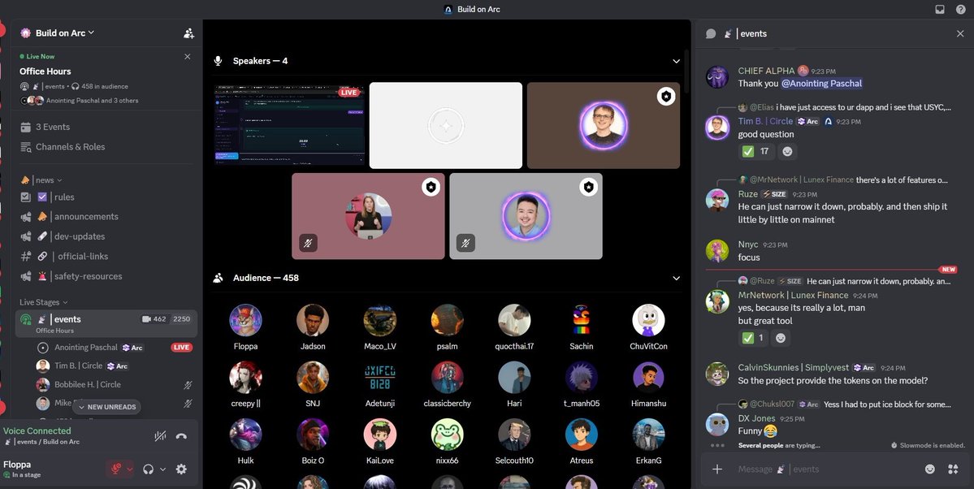Screen dimensions: 974x489
Task: Open microphone input options dropdown arrow
Action: (129, 470)
